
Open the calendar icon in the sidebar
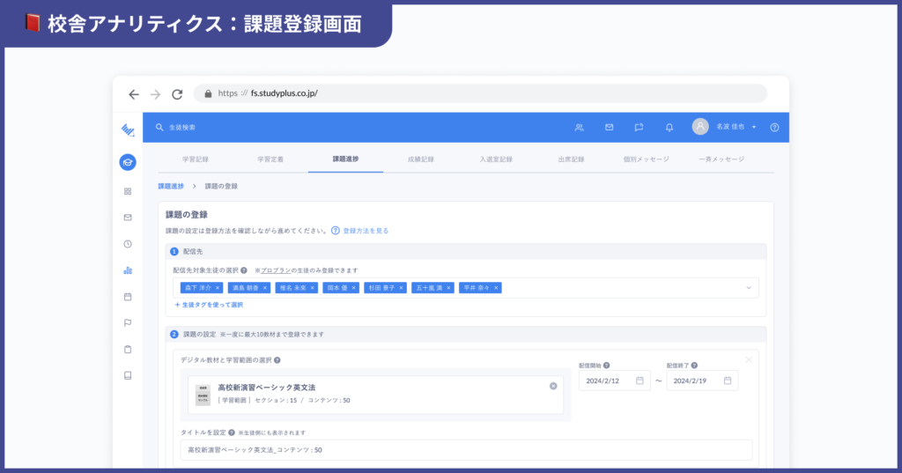click(x=128, y=297)
